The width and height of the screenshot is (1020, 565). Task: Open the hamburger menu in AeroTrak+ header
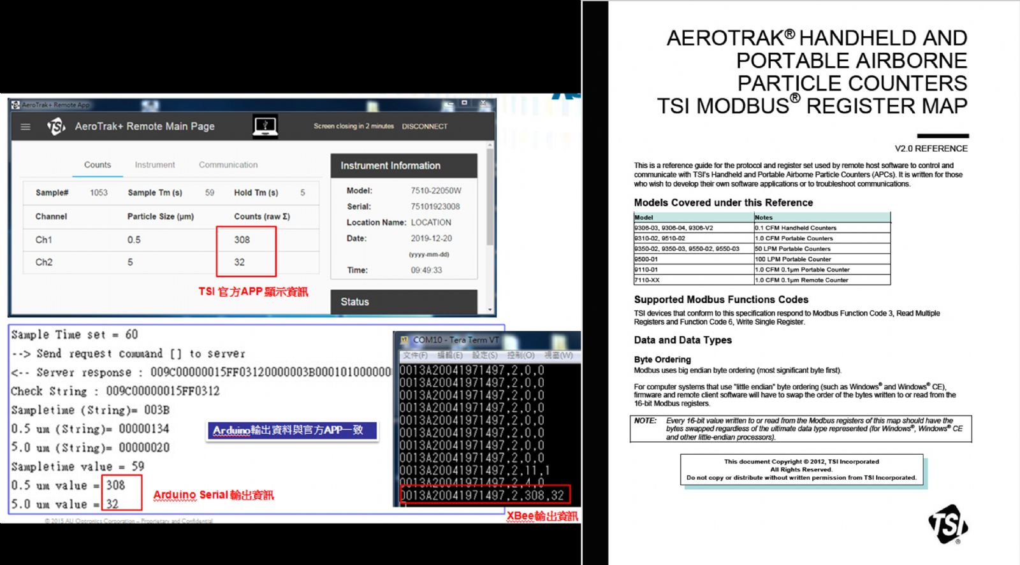(x=25, y=127)
